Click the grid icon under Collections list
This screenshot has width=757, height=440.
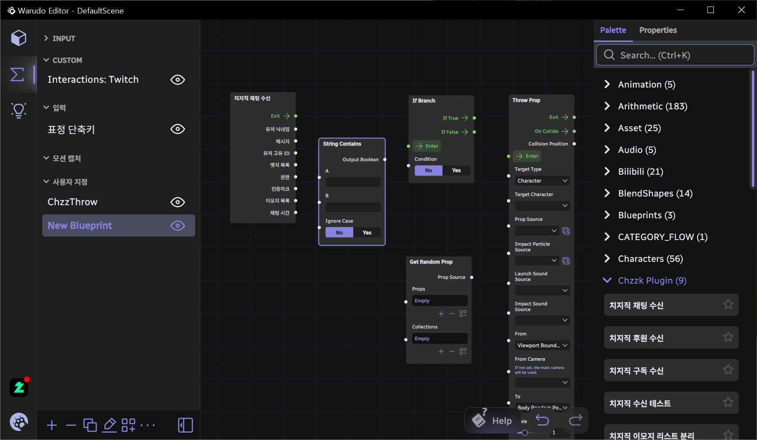(x=463, y=352)
